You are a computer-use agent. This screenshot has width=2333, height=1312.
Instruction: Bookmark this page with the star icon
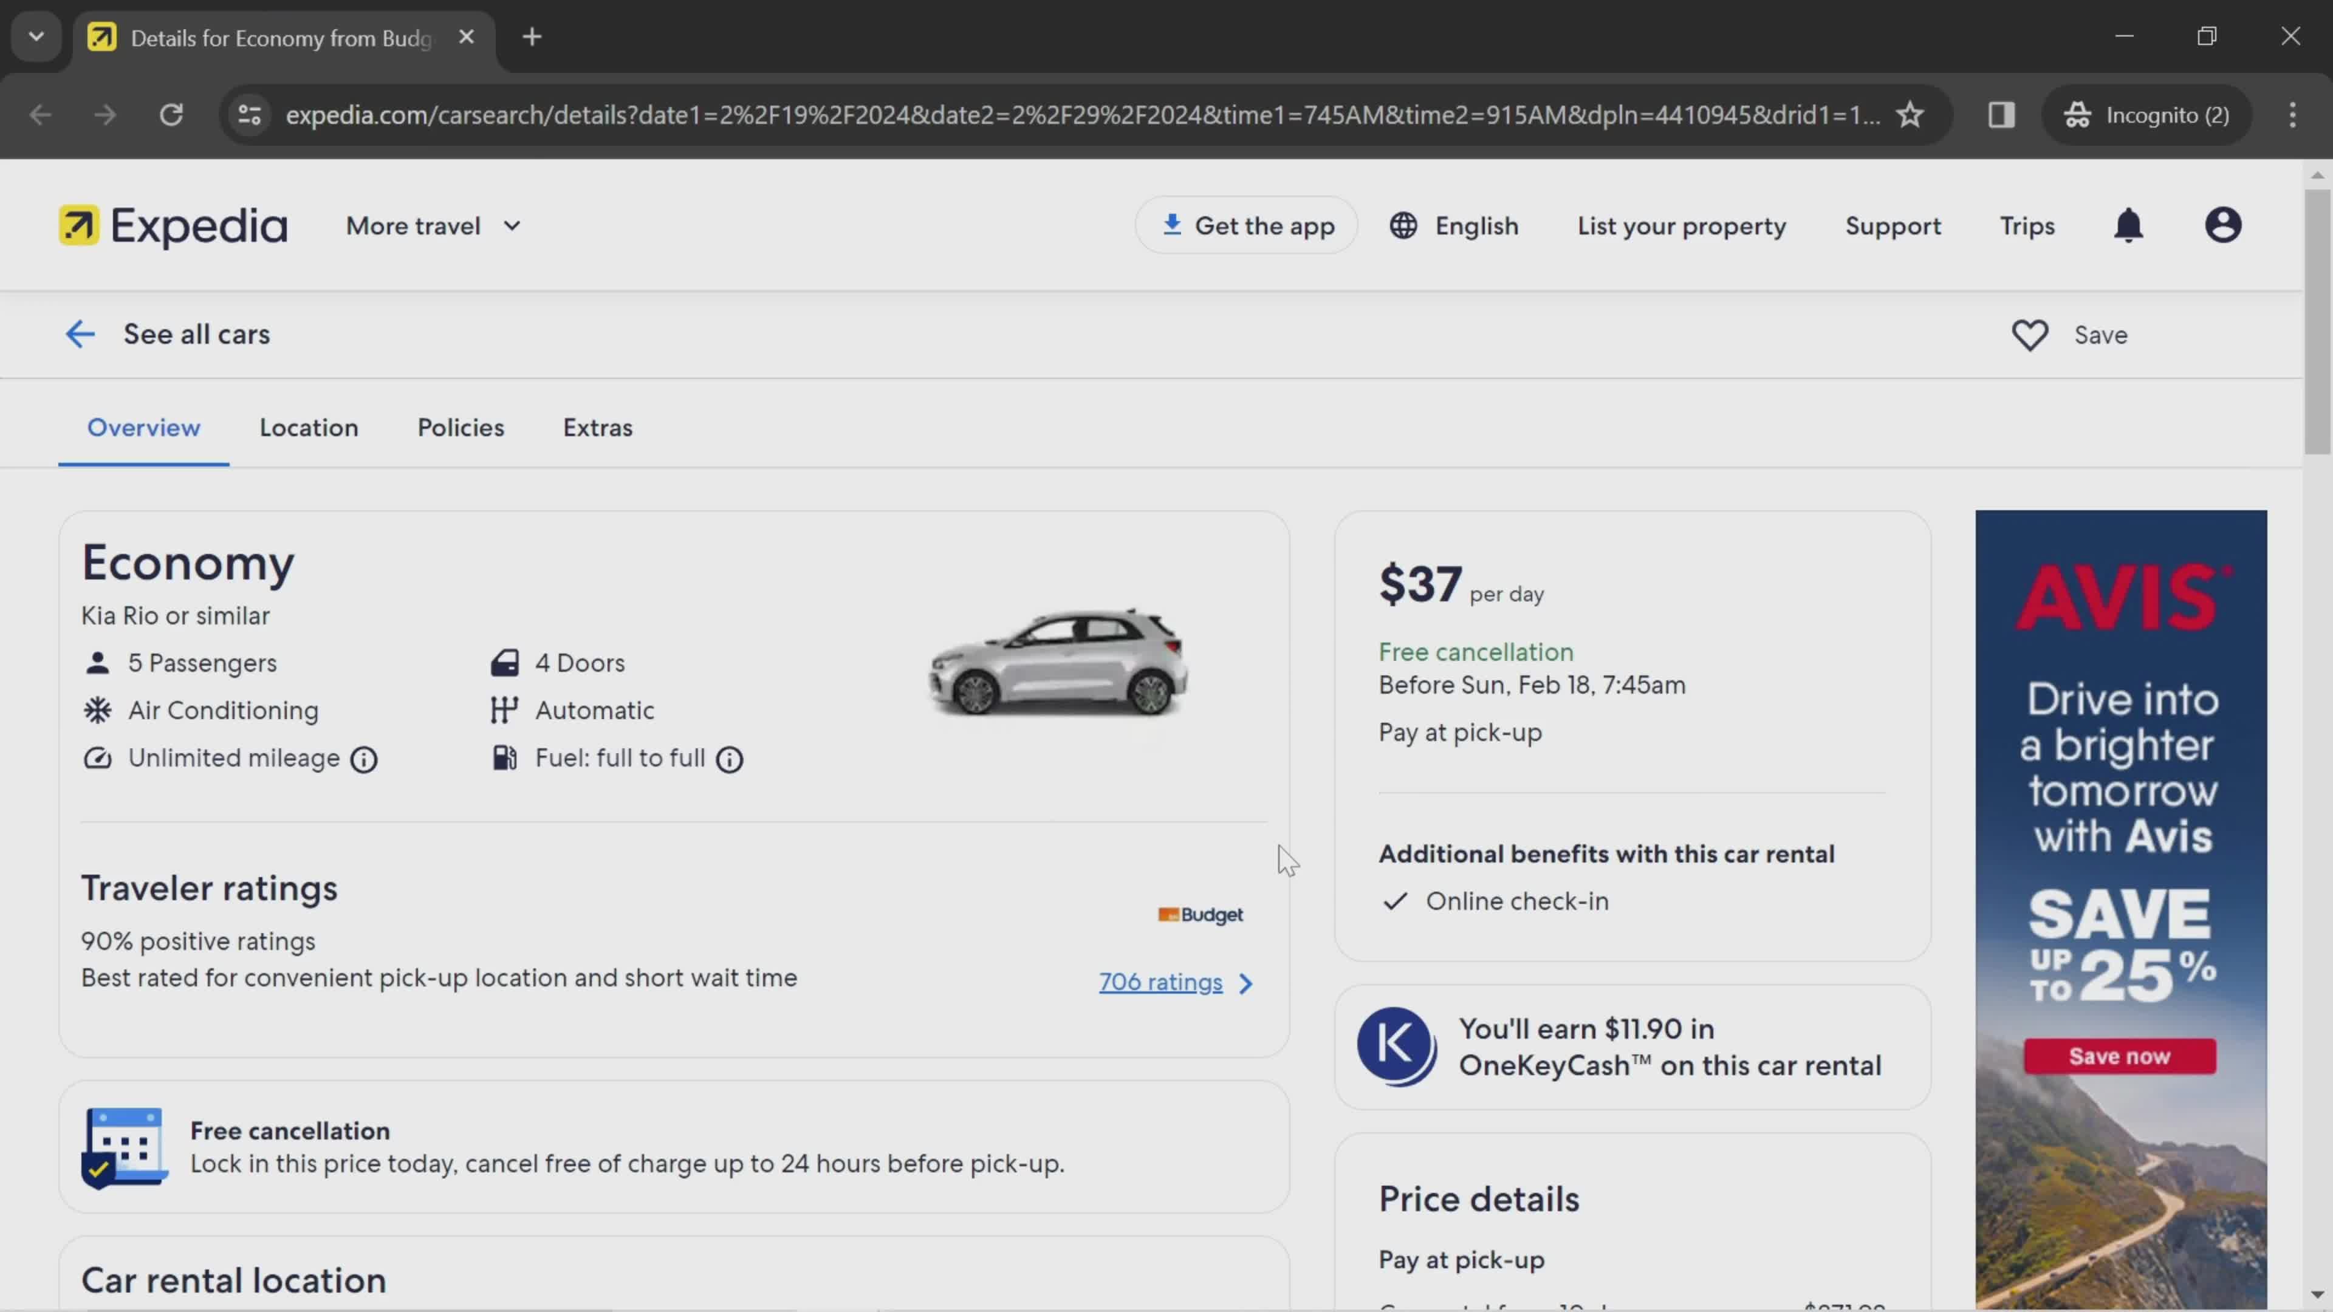click(1910, 115)
